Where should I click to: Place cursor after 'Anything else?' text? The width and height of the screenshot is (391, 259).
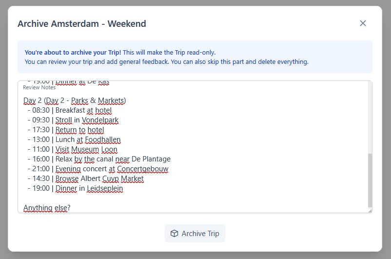coord(71,208)
